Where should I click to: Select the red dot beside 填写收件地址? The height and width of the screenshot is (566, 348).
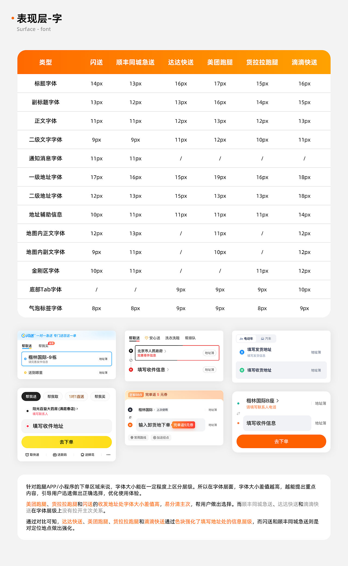(x=27, y=426)
